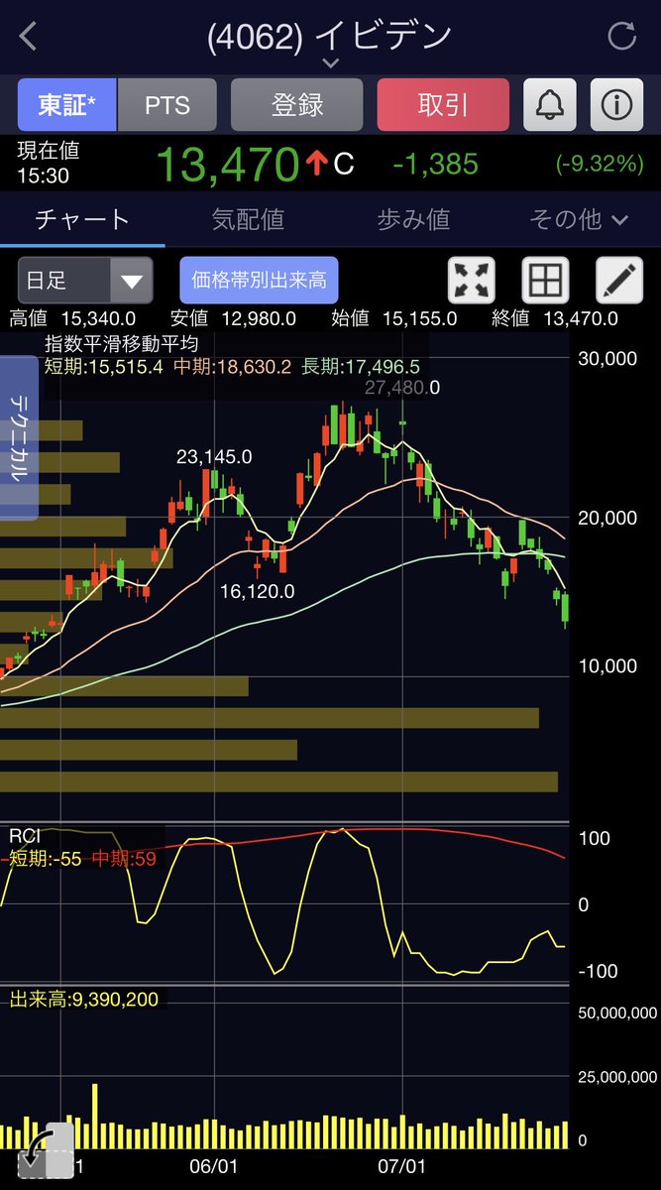Tap the RCI 中期:59 value

(125, 859)
